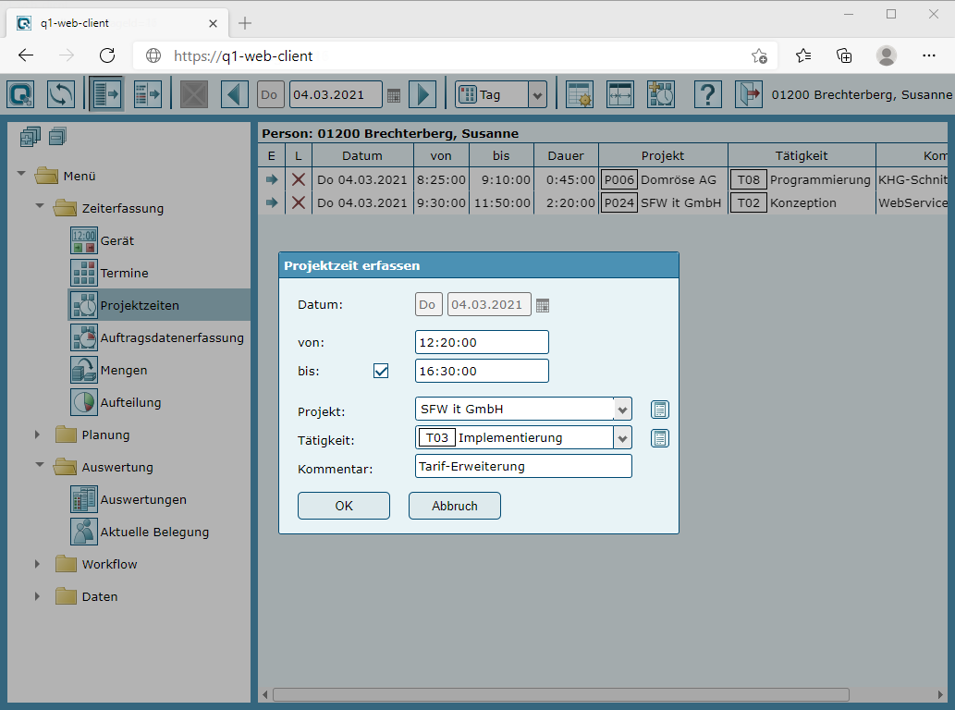Open the Projekt dropdown

pyautogui.click(x=622, y=410)
